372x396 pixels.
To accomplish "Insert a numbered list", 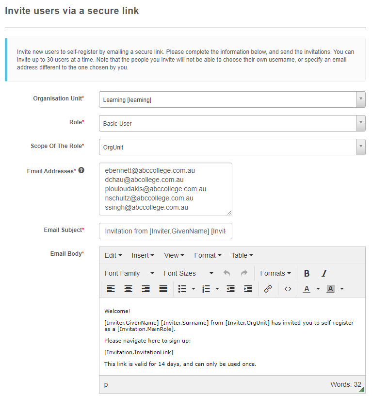I will pyautogui.click(x=206, y=289).
